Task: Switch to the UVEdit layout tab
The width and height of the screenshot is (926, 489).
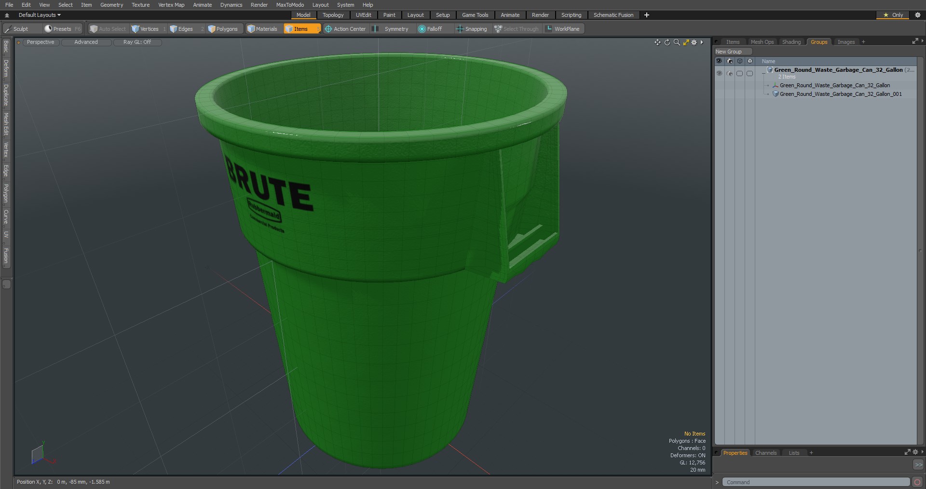Action: 363,15
